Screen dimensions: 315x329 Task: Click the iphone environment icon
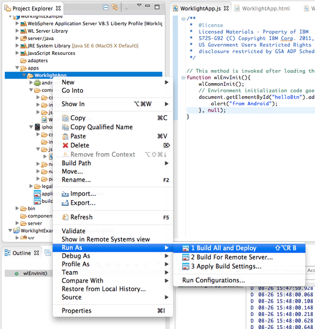pyautogui.click(x=37, y=127)
